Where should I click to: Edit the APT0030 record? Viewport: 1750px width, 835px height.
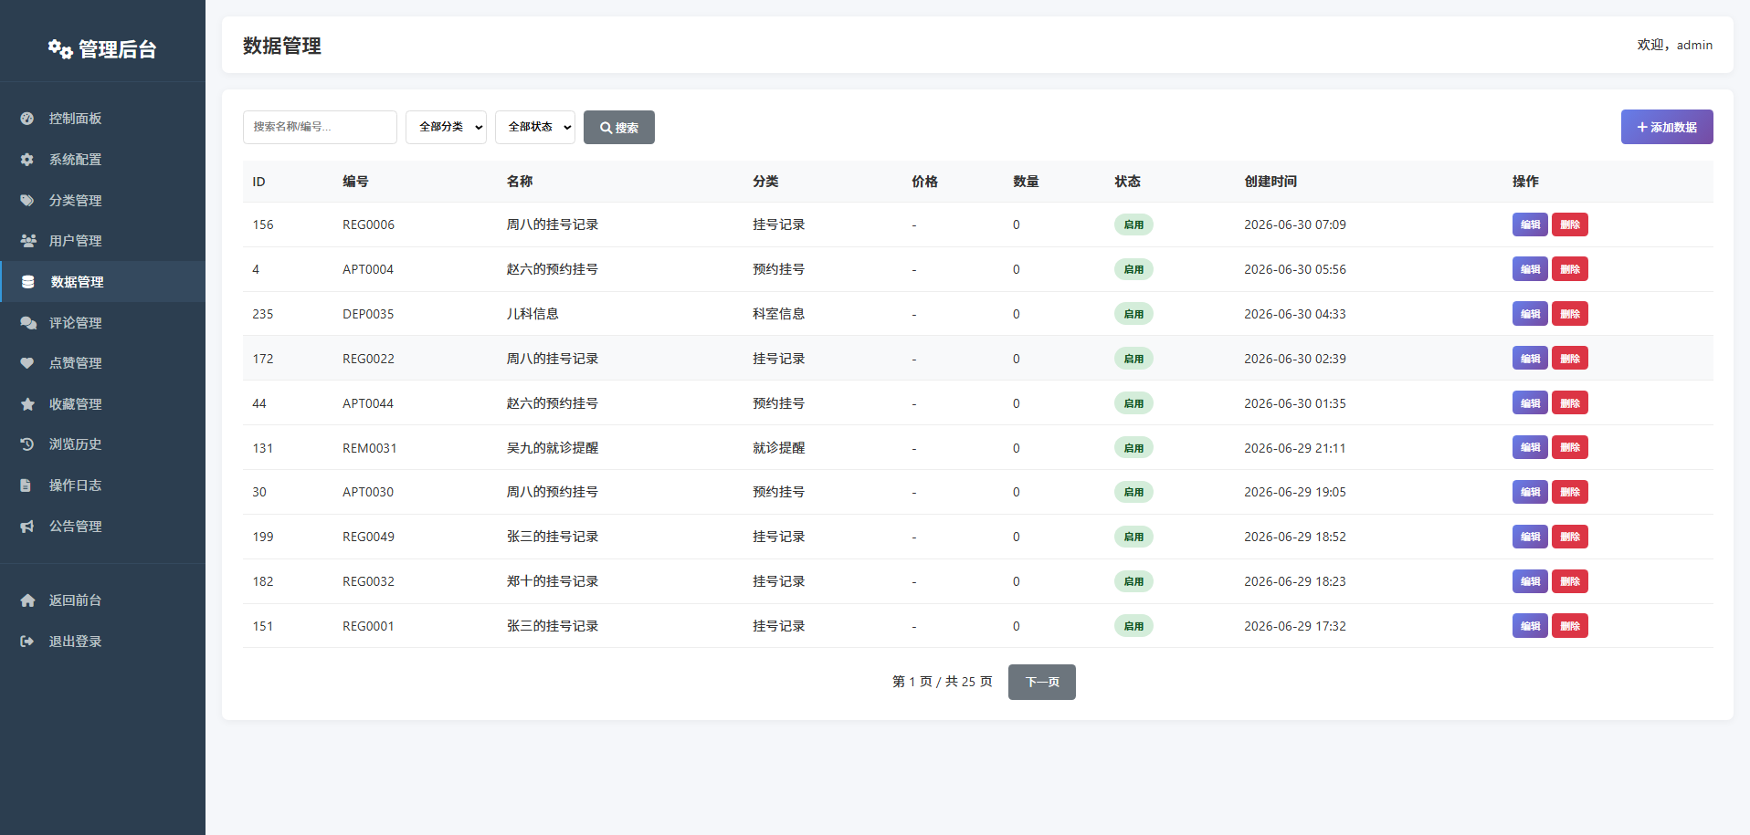click(x=1530, y=492)
